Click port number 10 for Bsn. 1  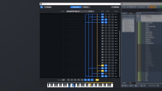(x=102, y=17)
